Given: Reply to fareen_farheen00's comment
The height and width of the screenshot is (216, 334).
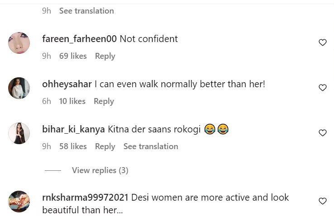Looking at the screenshot, I should click(105, 56).
